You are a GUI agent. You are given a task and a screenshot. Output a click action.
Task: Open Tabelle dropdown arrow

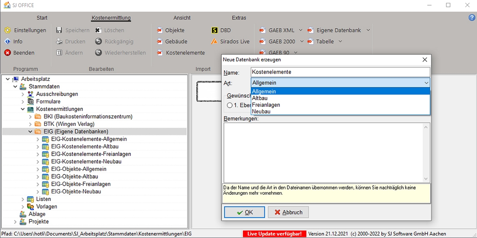coord(340,42)
